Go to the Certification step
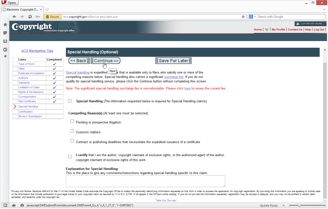 (25, 112)
